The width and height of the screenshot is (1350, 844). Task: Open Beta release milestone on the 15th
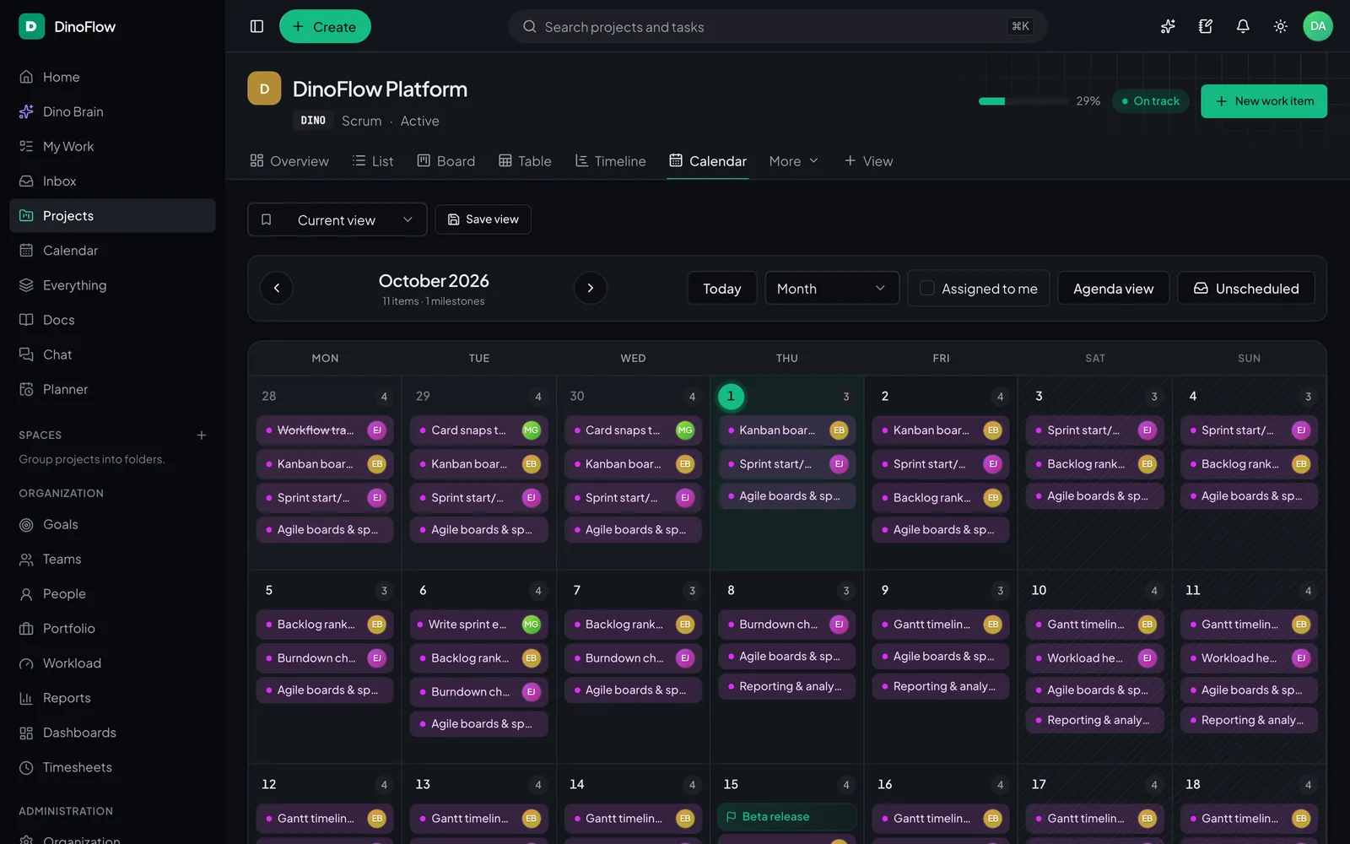(x=786, y=816)
